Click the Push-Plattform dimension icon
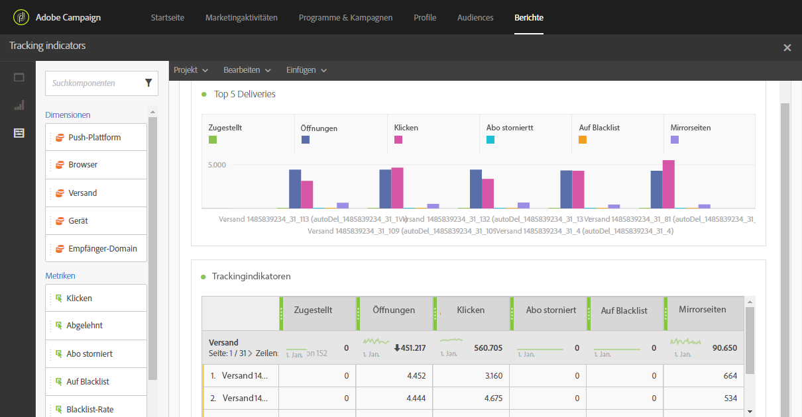The image size is (802, 417). point(60,138)
